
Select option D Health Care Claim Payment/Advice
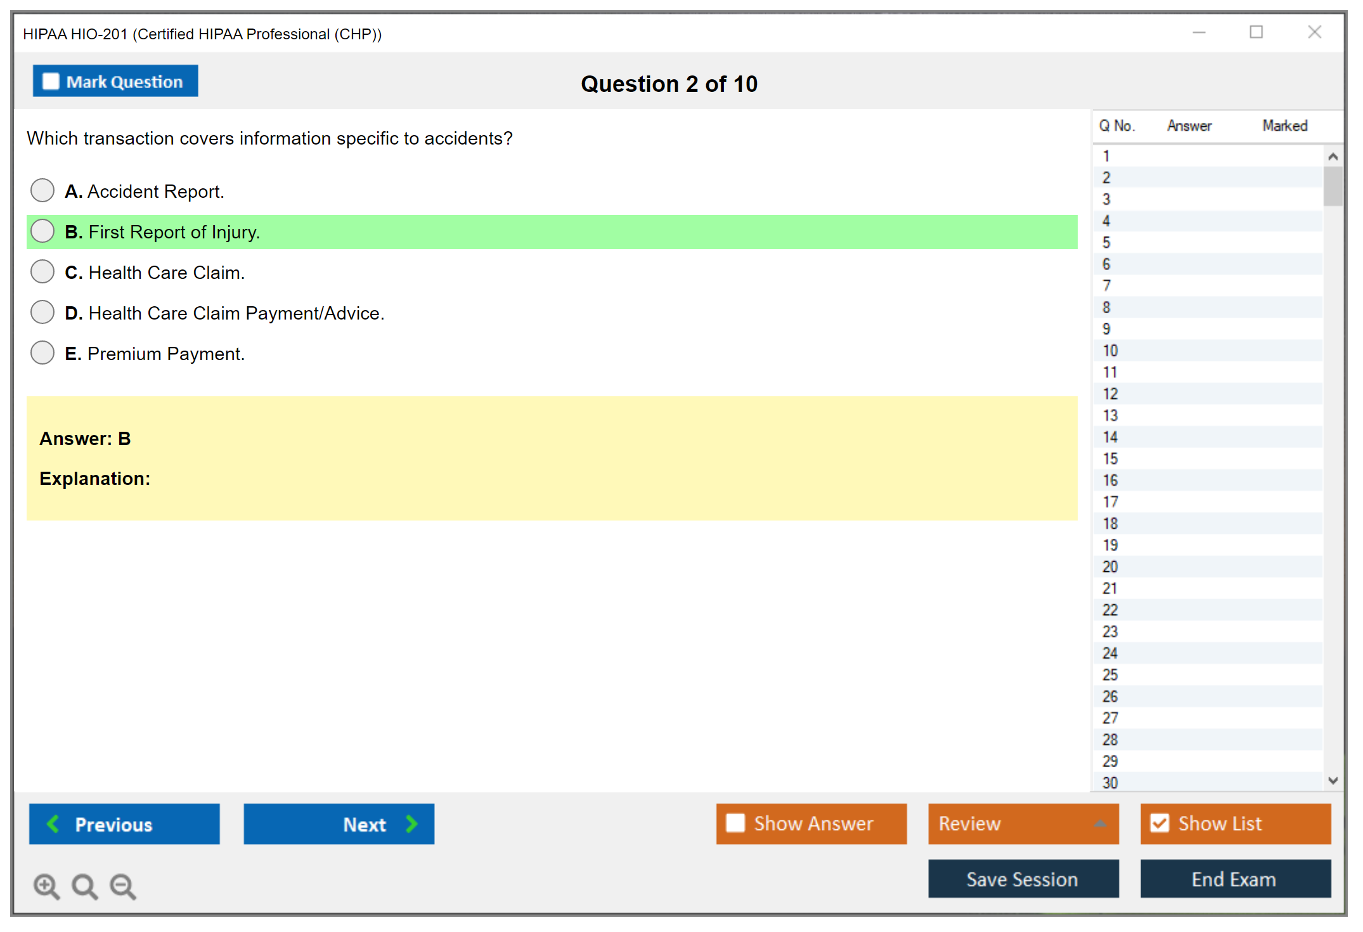[42, 312]
